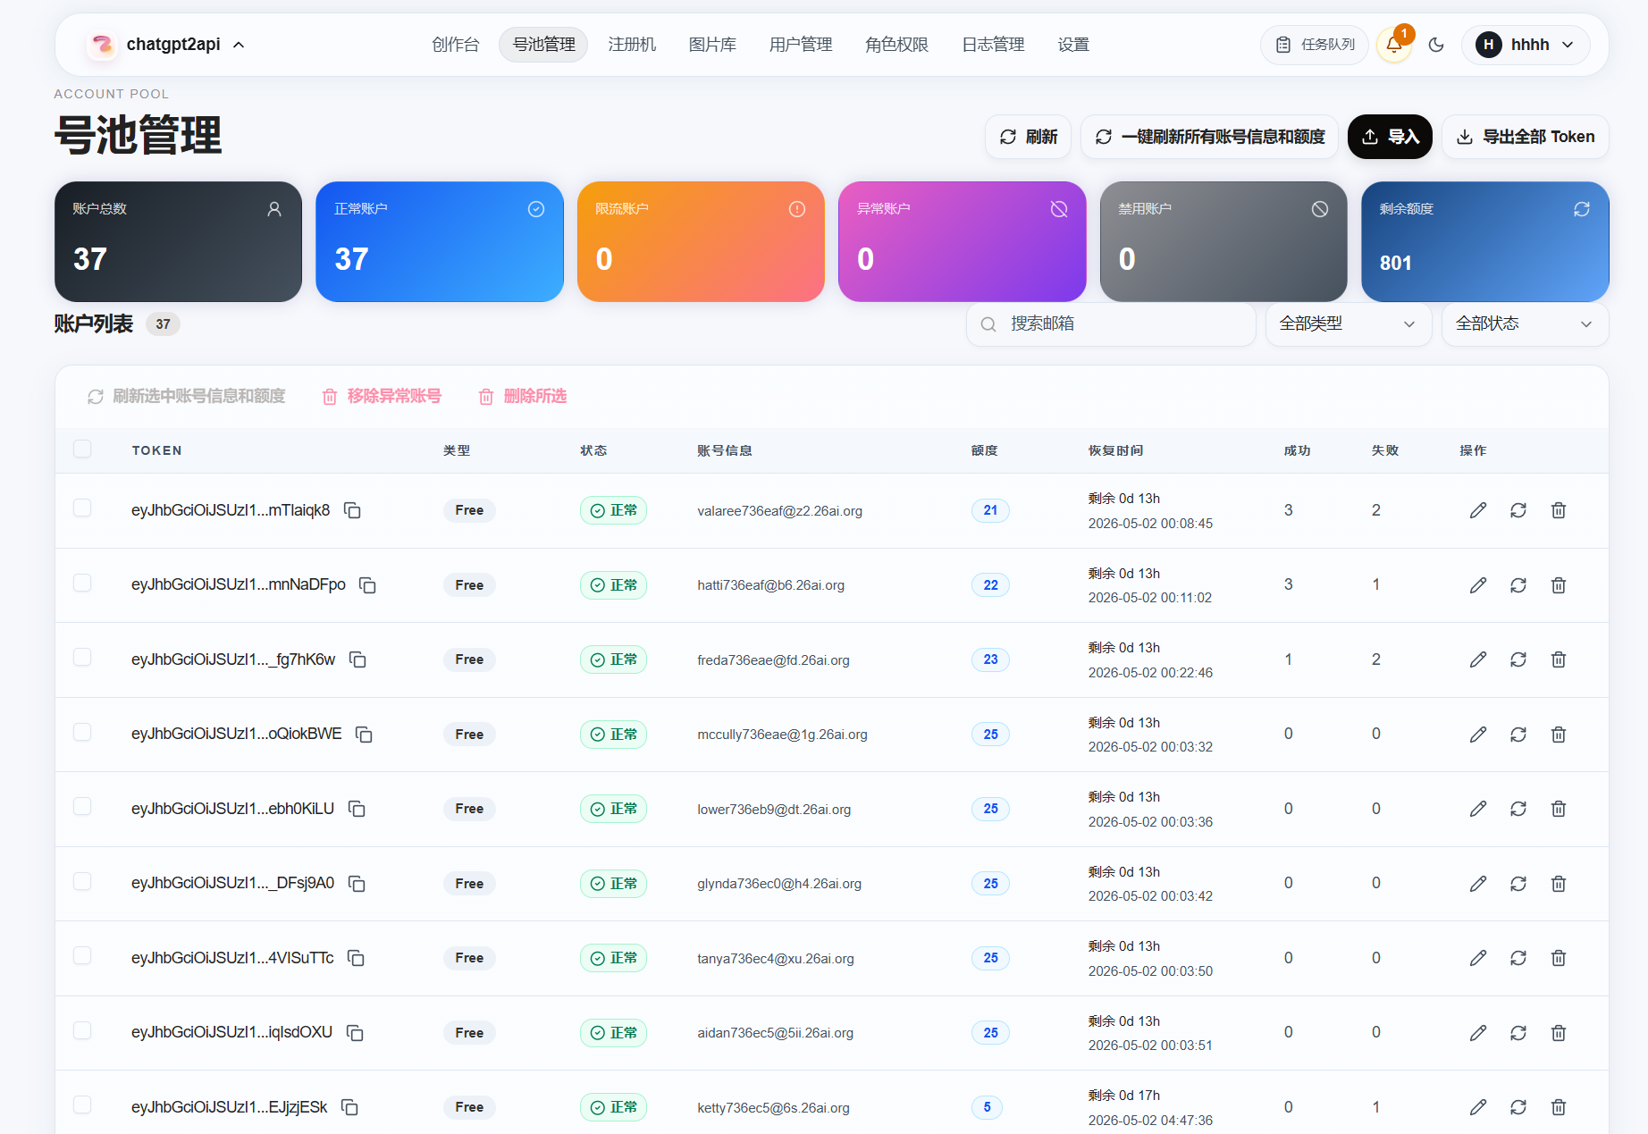Click the black 导入 button
Image resolution: width=1648 pixels, height=1134 pixels.
(1390, 137)
